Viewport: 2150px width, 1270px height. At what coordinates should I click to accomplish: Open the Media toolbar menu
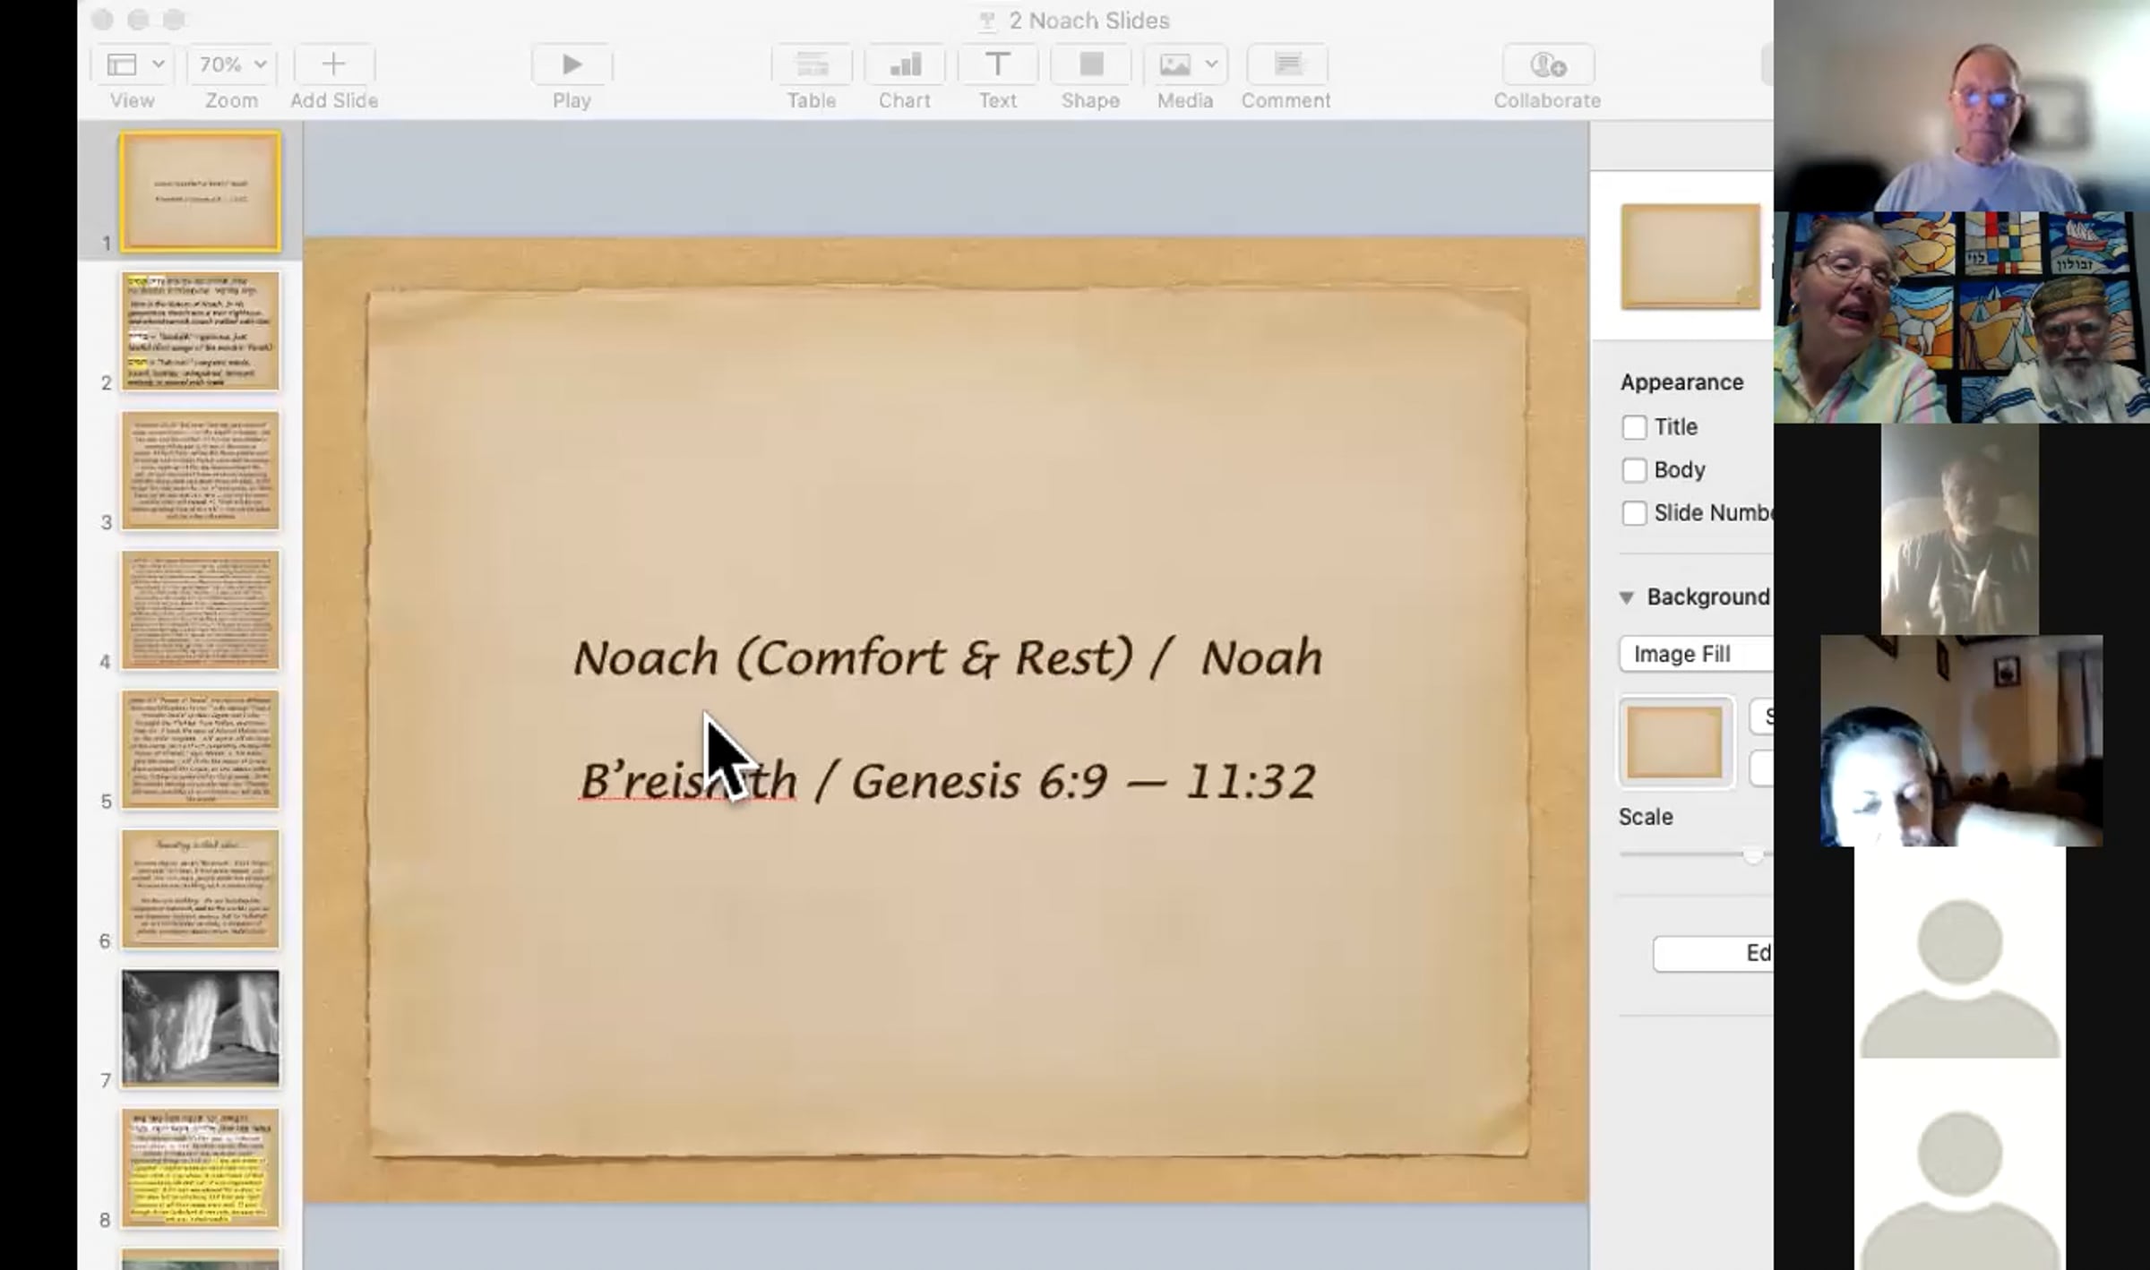[x=1185, y=64]
